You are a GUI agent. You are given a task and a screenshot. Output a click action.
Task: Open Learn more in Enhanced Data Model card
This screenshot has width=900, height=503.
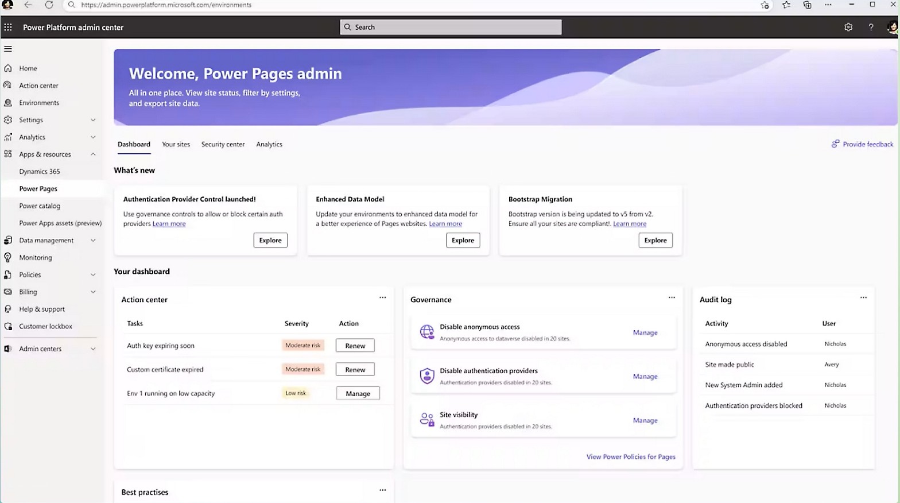pos(445,224)
